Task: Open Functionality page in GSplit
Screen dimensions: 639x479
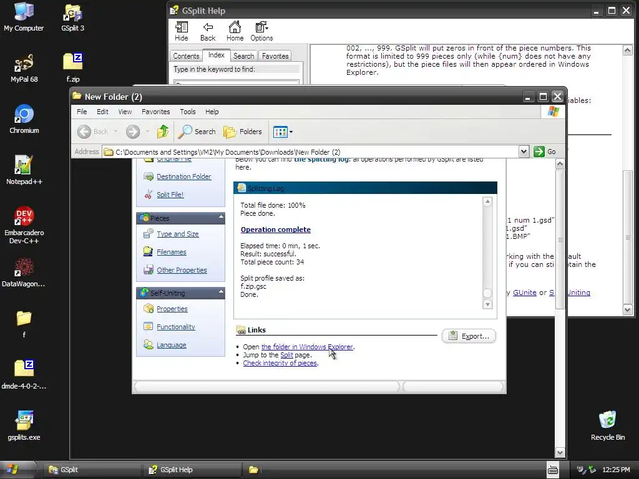Action: (x=175, y=327)
